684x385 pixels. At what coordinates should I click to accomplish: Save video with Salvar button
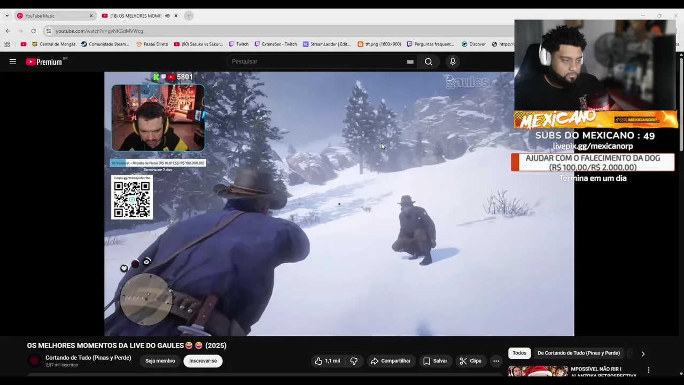coord(435,361)
